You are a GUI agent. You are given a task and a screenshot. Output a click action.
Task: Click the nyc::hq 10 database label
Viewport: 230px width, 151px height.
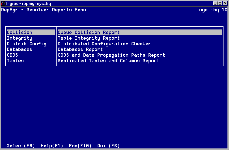click(x=213, y=10)
